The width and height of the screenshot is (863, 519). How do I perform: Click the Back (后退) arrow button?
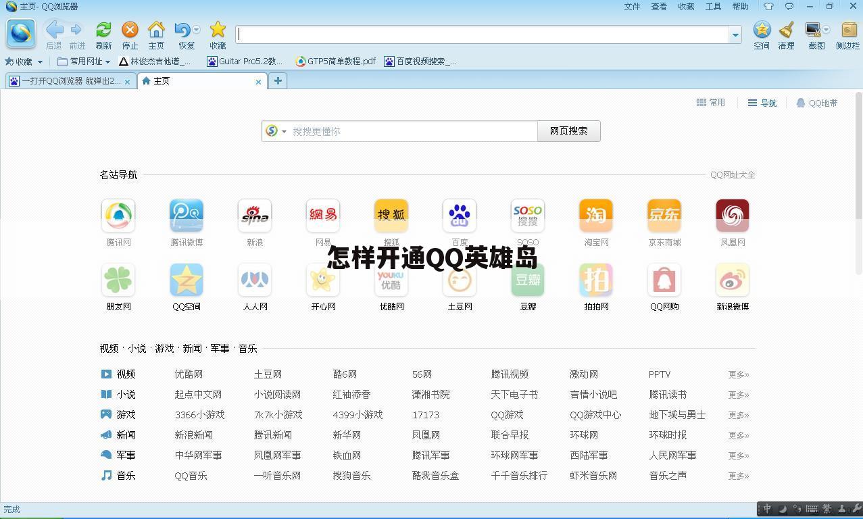tap(54, 30)
